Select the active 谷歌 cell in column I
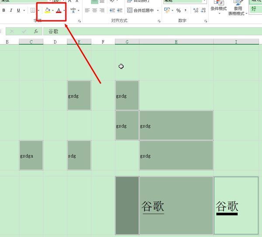The height and width of the screenshot is (237, 262). pyautogui.click(x=236, y=206)
